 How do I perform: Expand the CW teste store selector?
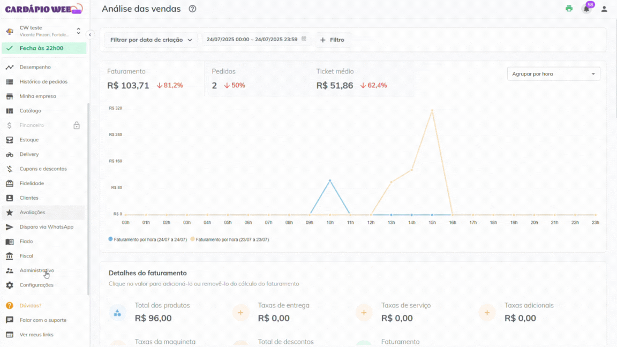click(x=78, y=31)
